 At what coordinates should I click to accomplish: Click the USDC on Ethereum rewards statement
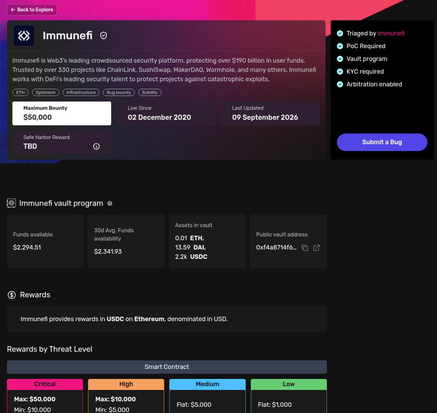point(124,319)
